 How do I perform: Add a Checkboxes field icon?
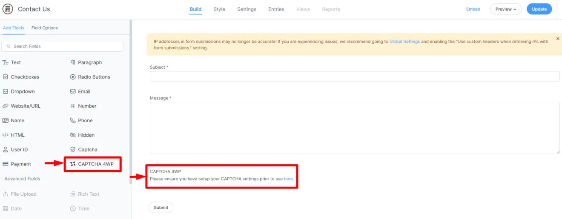[6, 77]
